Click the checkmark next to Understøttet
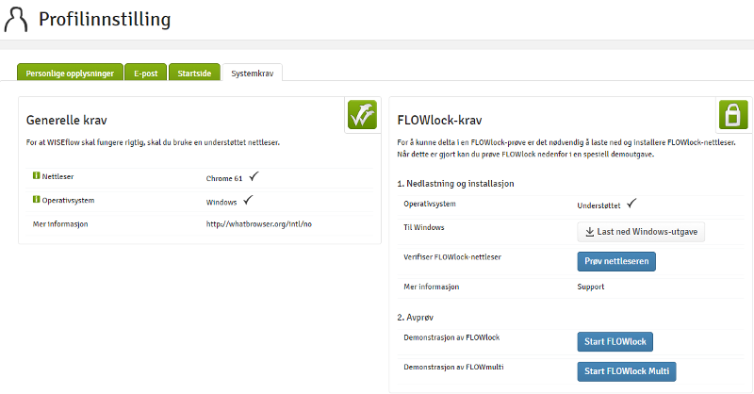 click(x=631, y=203)
